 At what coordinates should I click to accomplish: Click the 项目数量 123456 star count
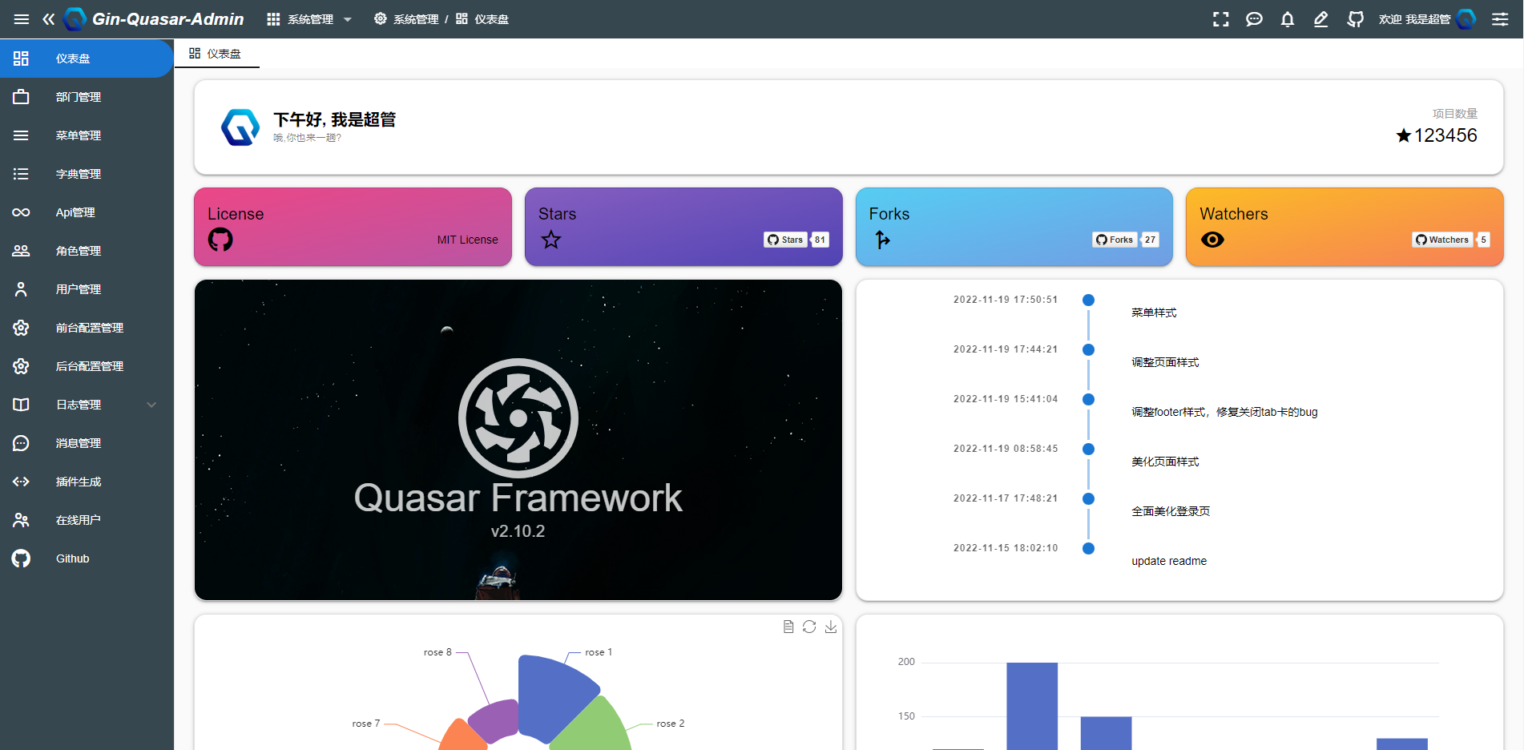pos(1437,135)
